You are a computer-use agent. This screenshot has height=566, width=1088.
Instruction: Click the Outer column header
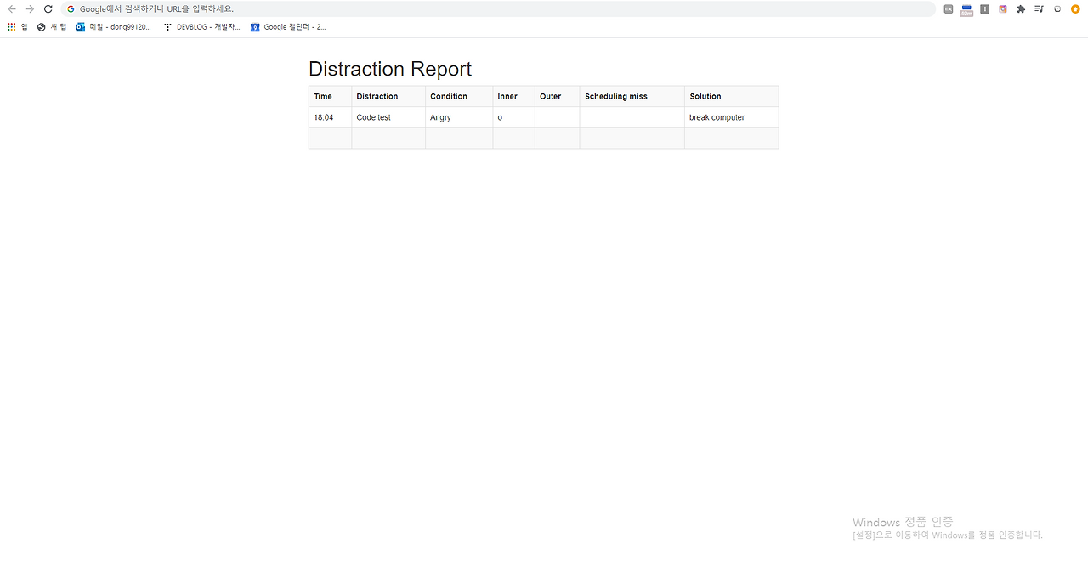tap(557, 96)
